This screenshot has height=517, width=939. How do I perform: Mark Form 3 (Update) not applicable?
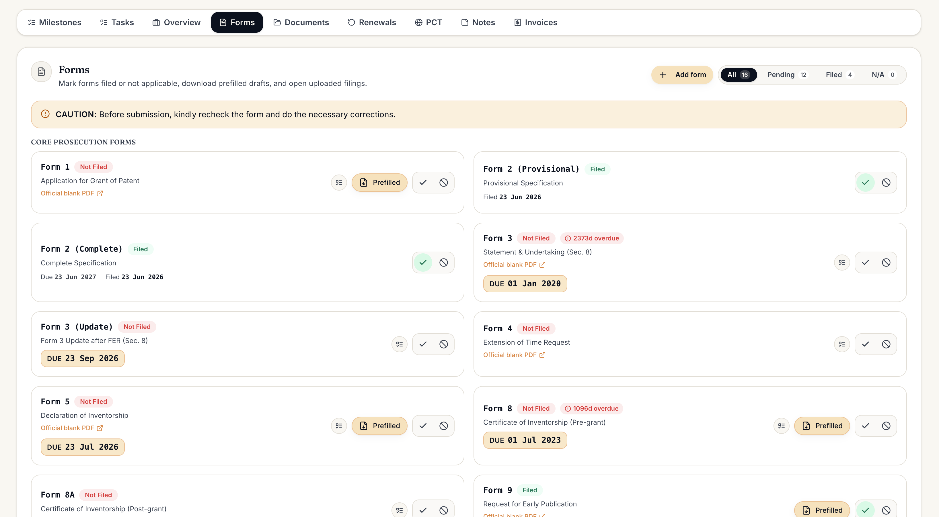444,344
